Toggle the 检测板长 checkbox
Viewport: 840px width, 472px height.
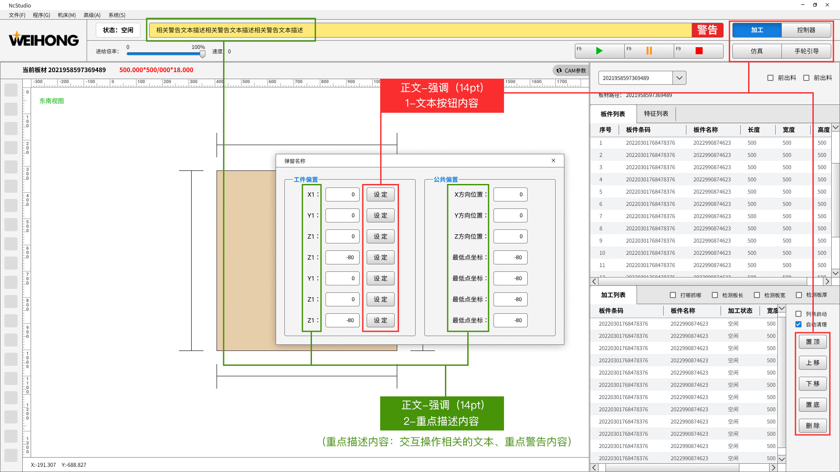tap(715, 295)
